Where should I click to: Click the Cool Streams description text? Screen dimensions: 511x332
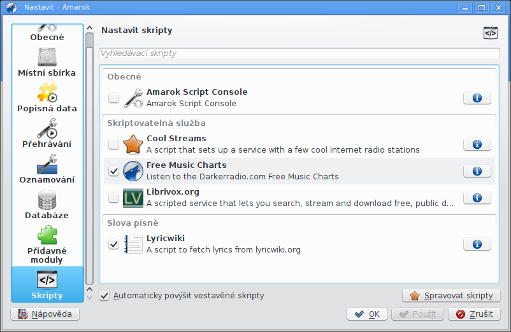[x=283, y=150]
